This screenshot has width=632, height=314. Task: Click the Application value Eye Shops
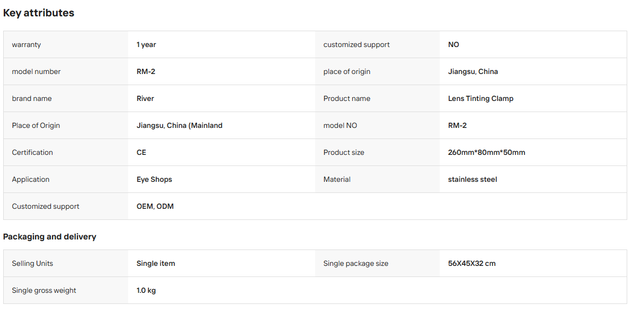pyautogui.click(x=154, y=179)
